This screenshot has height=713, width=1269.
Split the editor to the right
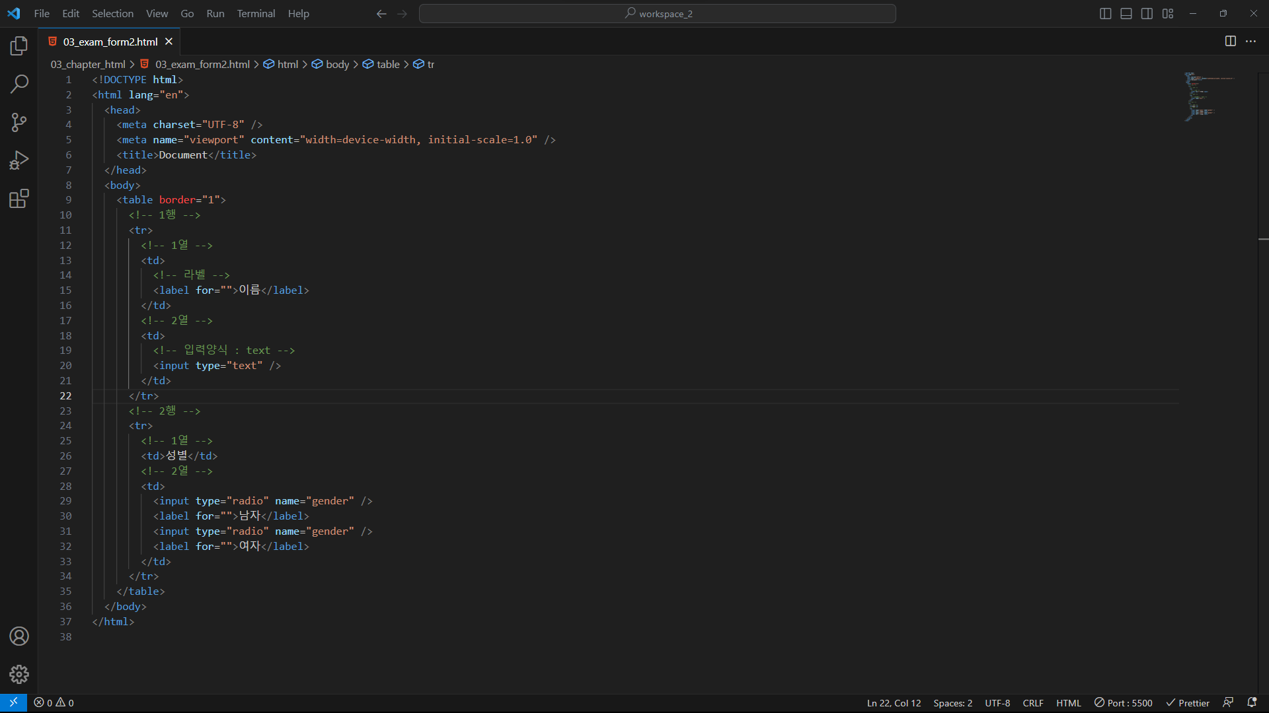1230,42
